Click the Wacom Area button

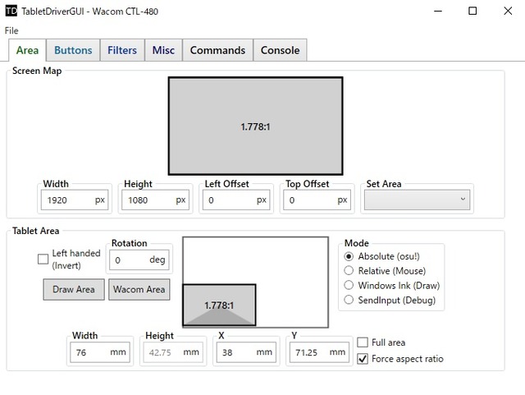[x=139, y=289]
